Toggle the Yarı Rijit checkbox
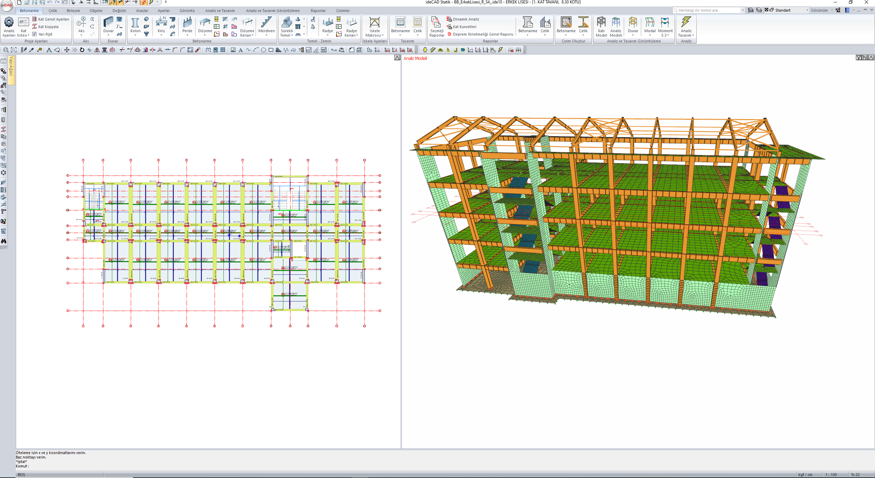 pyautogui.click(x=35, y=34)
